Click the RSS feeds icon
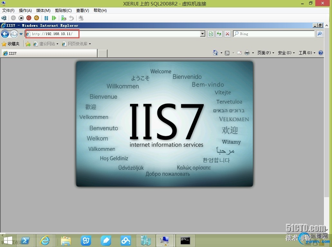This screenshot has height=247, width=332. [227, 53]
